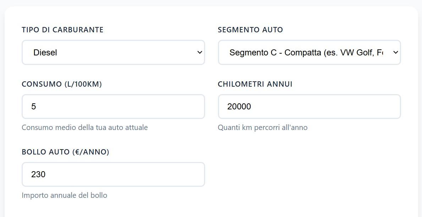Click into the Chilometri Annui field
Screen dimensions: 422x217
pyautogui.click(x=309, y=107)
